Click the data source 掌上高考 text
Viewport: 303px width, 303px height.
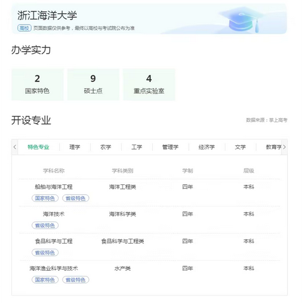[x=266, y=120]
